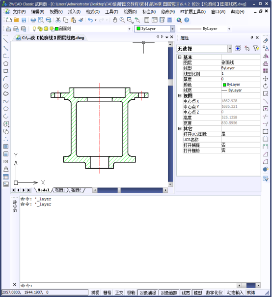This screenshot has width=272, height=297.
Task: Click the Save file icon
Action: tap(24, 20)
